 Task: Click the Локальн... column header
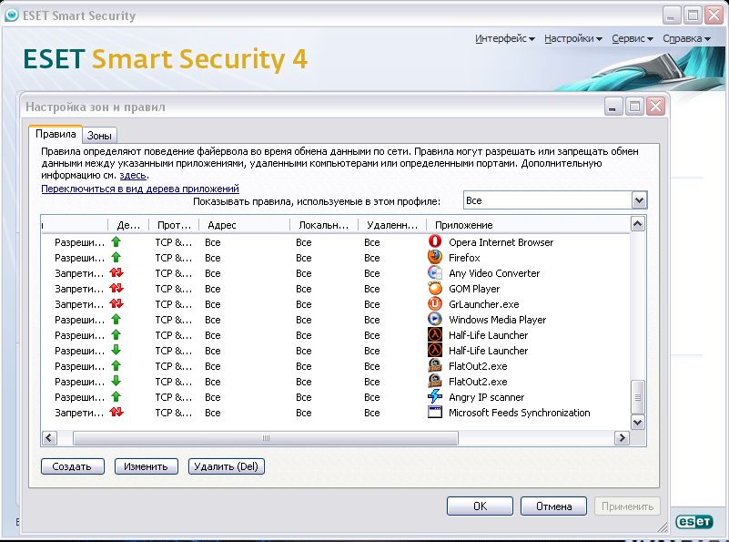click(x=324, y=225)
